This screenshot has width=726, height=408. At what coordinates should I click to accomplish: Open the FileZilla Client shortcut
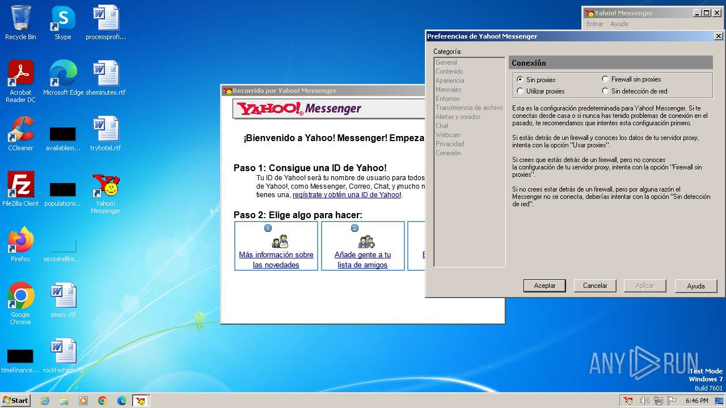[x=20, y=189]
